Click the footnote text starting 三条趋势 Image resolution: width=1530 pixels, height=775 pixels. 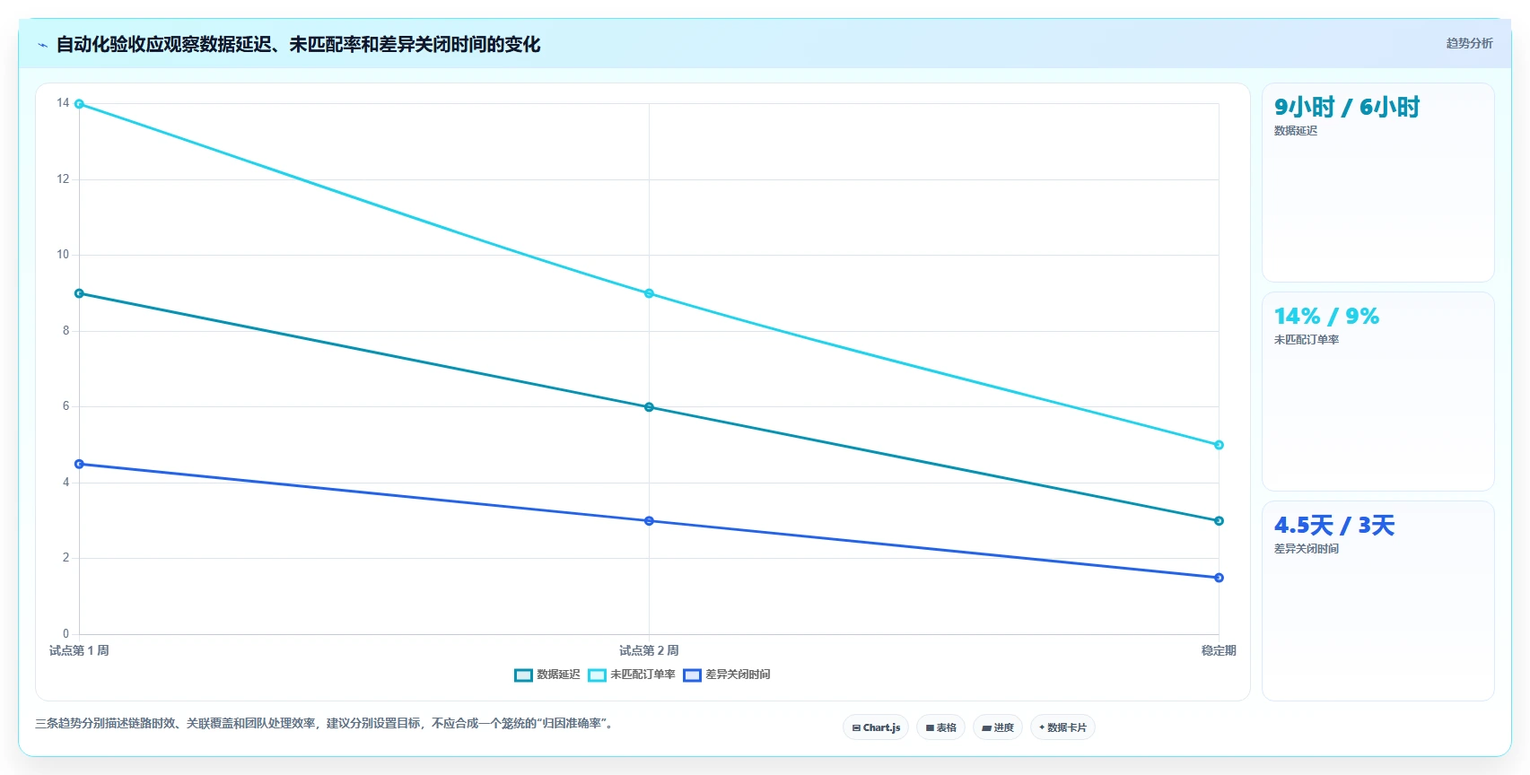point(327,723)
